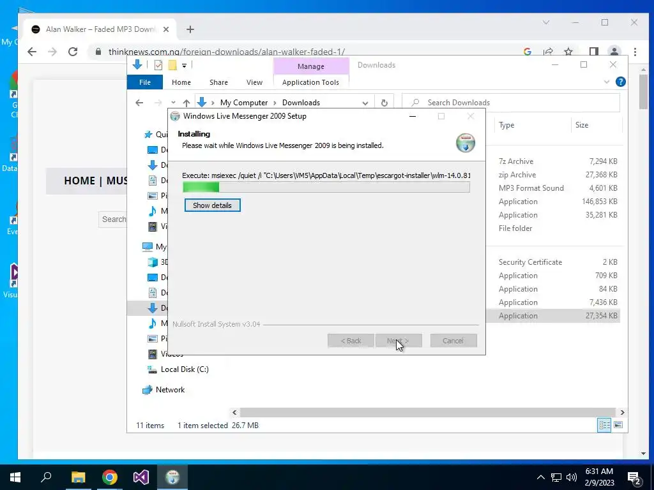Viewport: 654px width, 490px height.
Task: Open new Chrome tab
Action: 190,29
